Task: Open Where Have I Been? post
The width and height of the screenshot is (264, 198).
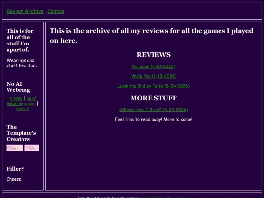Action: coord(154,110)
